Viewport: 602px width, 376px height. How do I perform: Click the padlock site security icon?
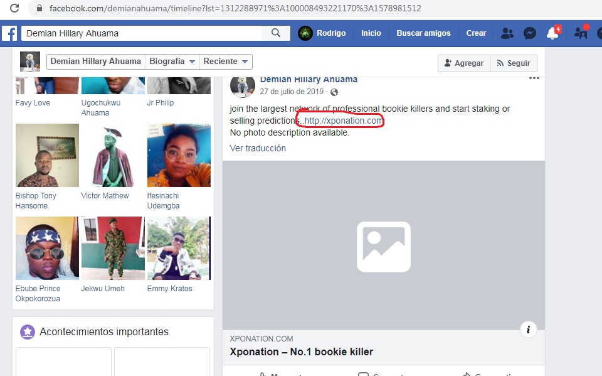[x=39, y=8]
